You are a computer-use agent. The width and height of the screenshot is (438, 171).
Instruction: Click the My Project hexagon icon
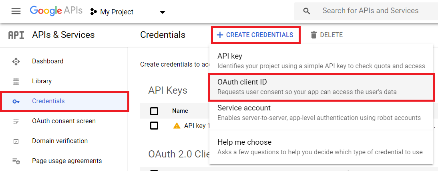[x=93, y=12]
